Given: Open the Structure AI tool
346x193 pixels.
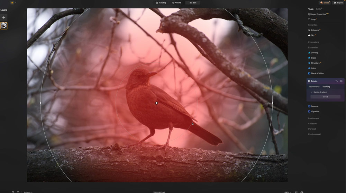Looking at the screenshot, I should [315, 63].
